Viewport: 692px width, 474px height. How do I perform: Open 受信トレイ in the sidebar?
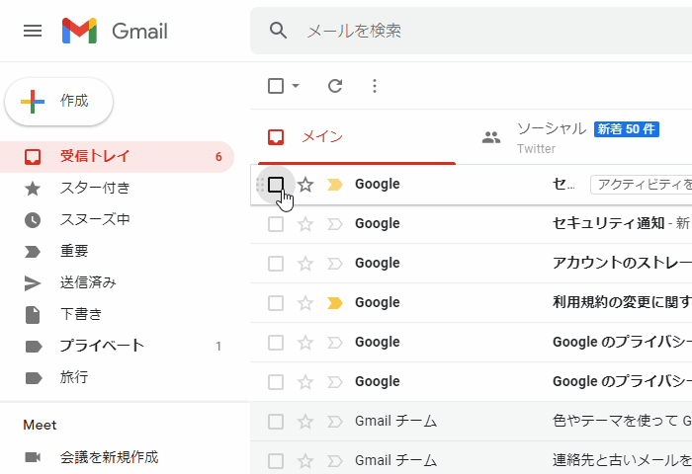[117, 157]
